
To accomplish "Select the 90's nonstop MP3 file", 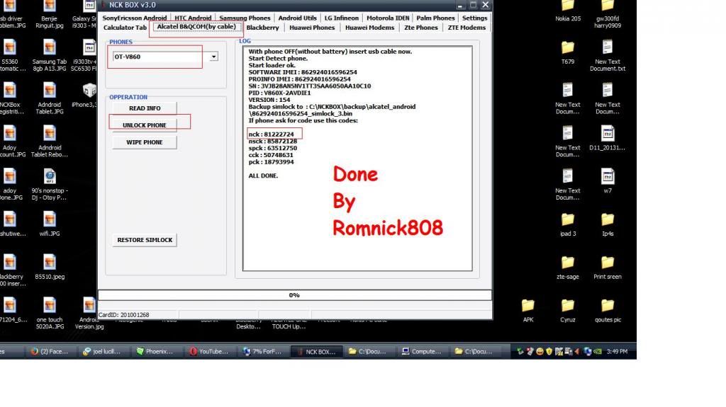I will point(49,177).
